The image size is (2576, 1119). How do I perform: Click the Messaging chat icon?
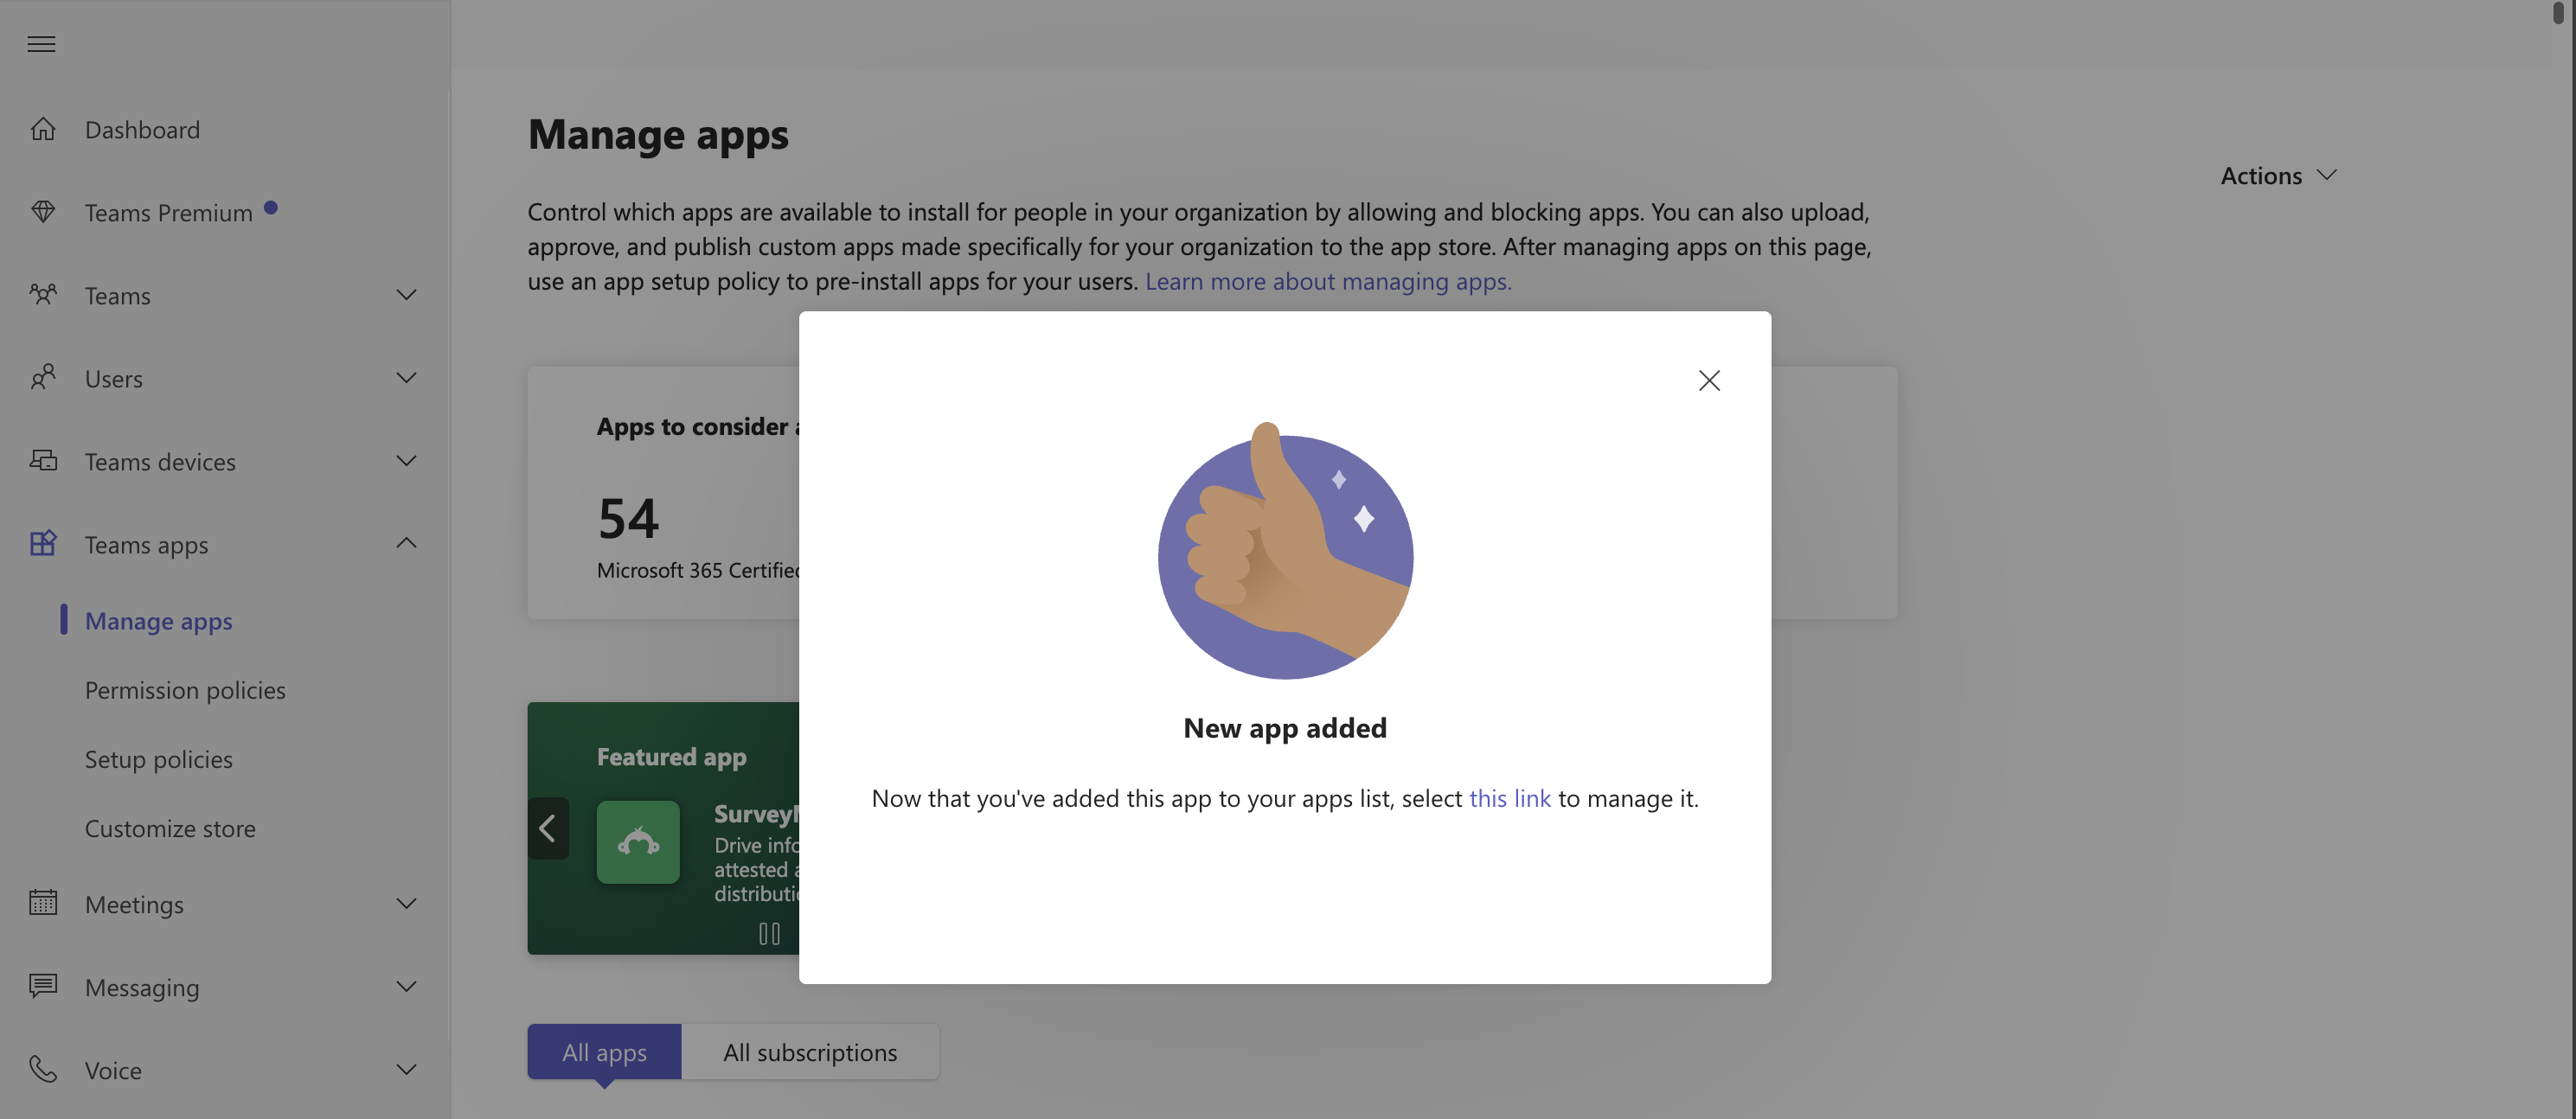43,986
